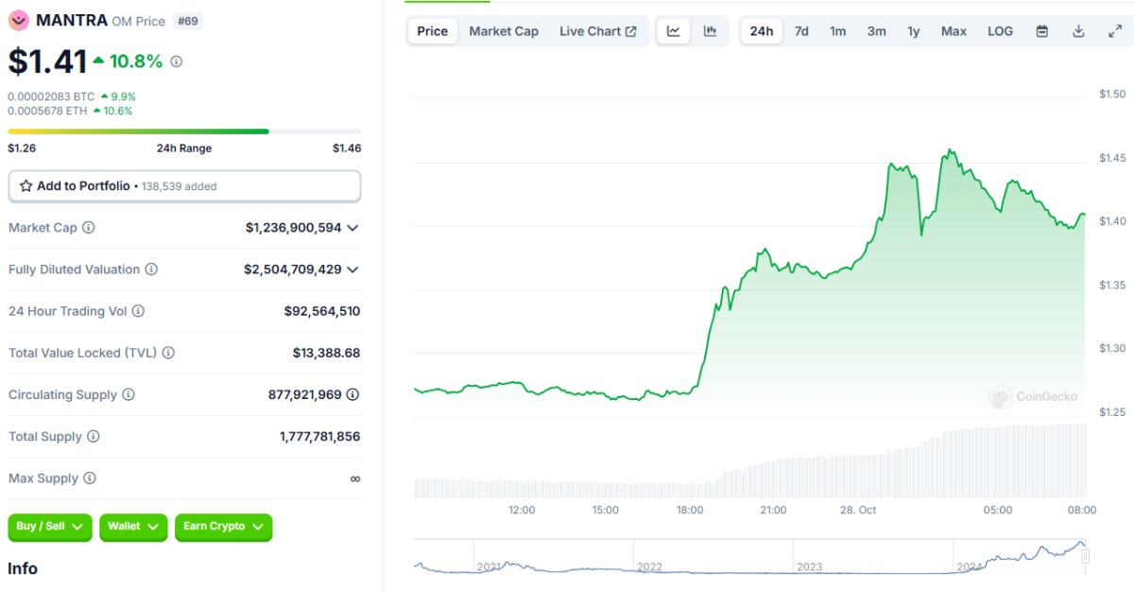The height and width of the screenshot is (591, 1134).
Task: Switch to line chart view icon
Action: click(x=673, y=31)
